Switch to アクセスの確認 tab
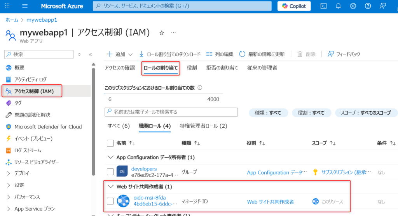398x216 pixels. (120, 68)
